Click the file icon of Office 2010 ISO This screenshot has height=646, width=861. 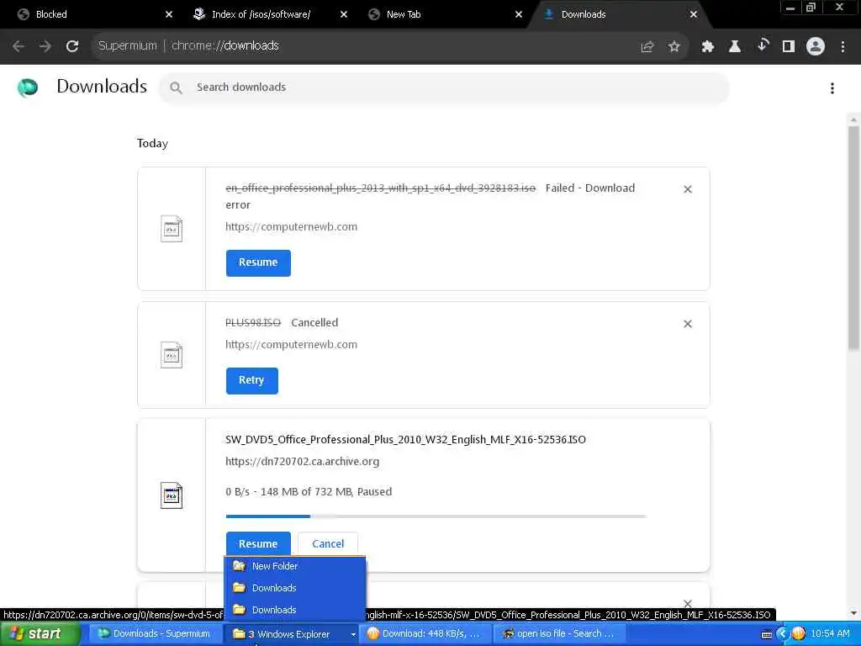click(x=172, y=495)
